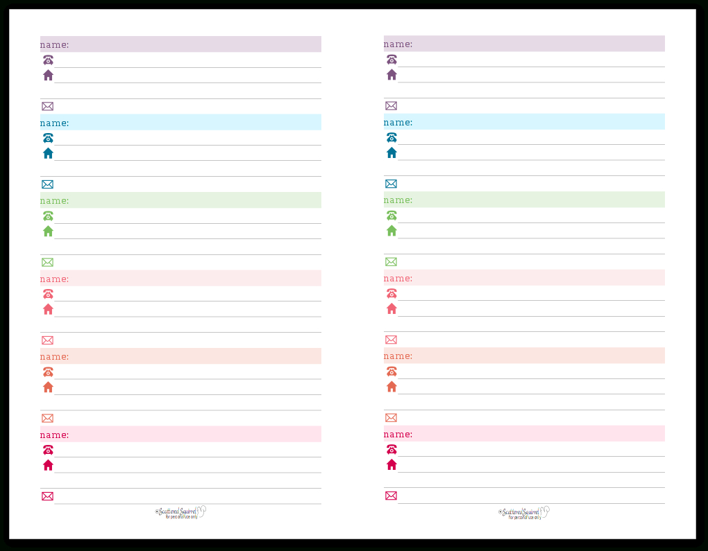Screen dimensions: 708x551
Task: Click the Scattered Squirrel logo on right page
Action: click(x=524, y=512)
